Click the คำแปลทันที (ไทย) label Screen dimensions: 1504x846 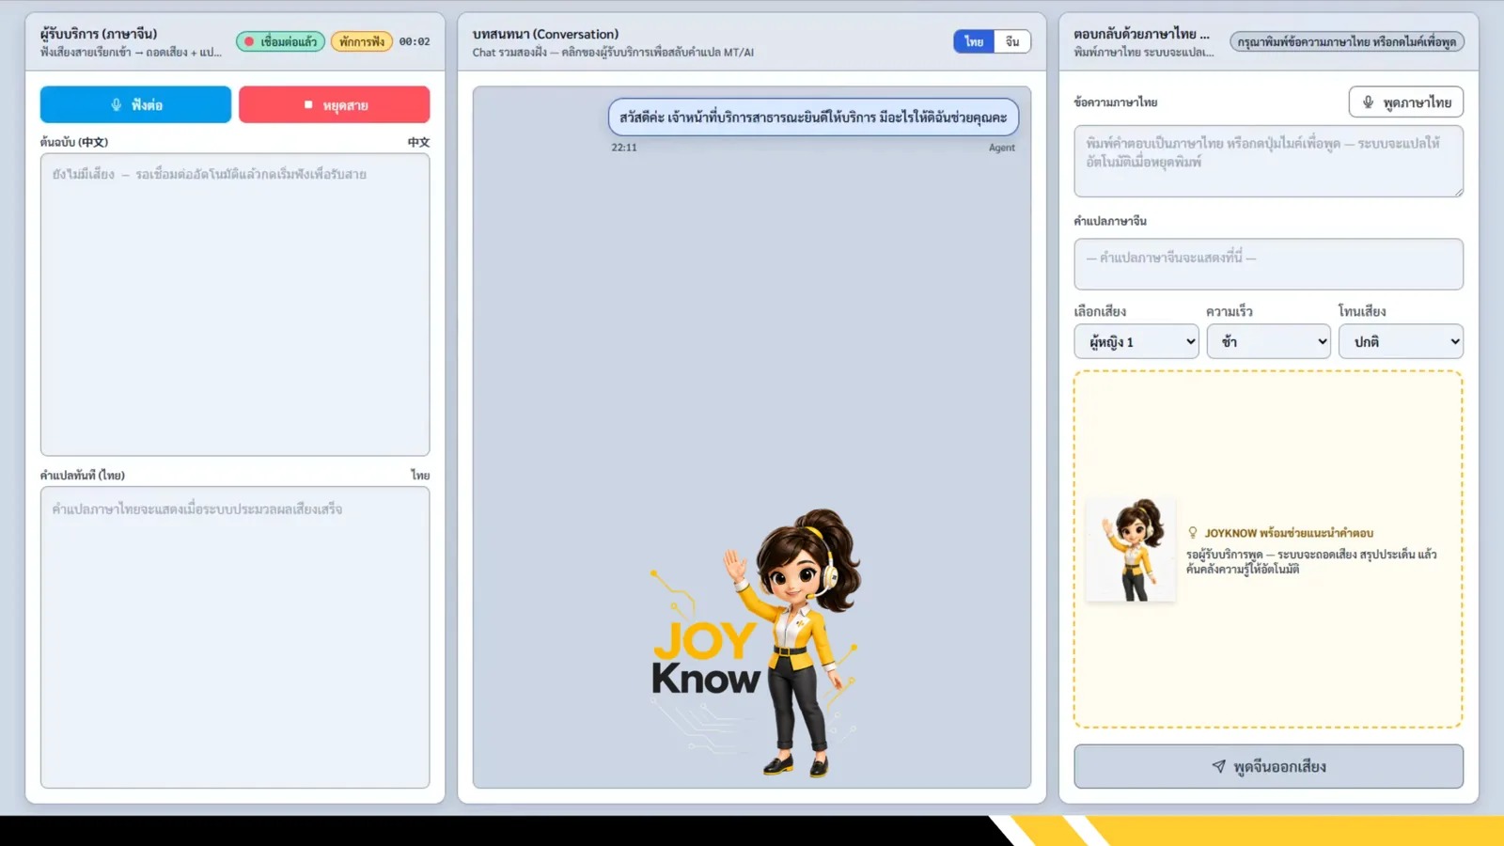point(83,475)
